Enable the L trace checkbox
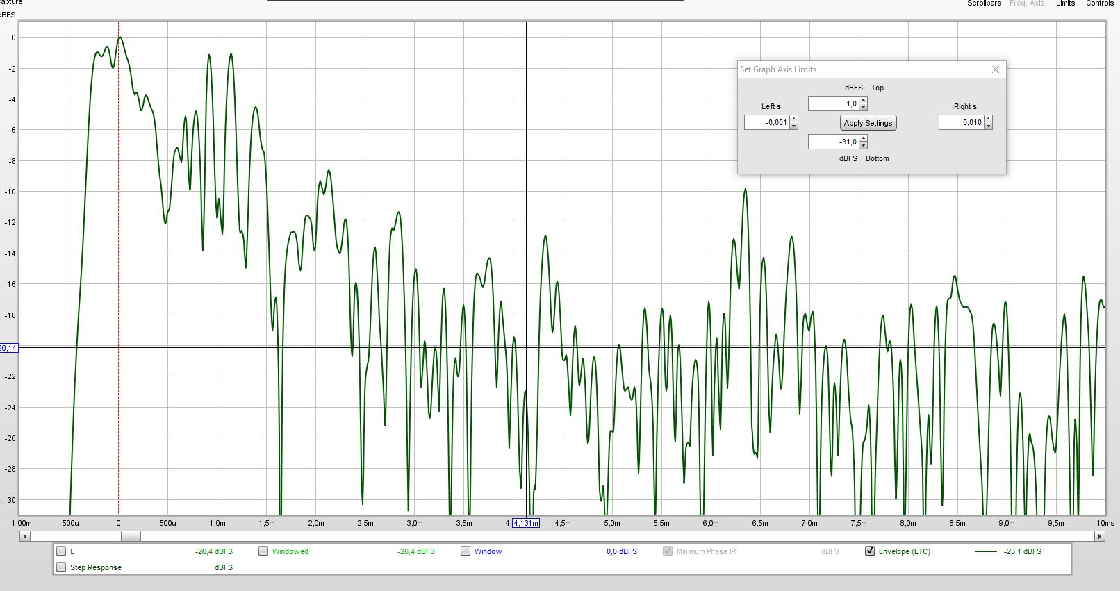 61,551
